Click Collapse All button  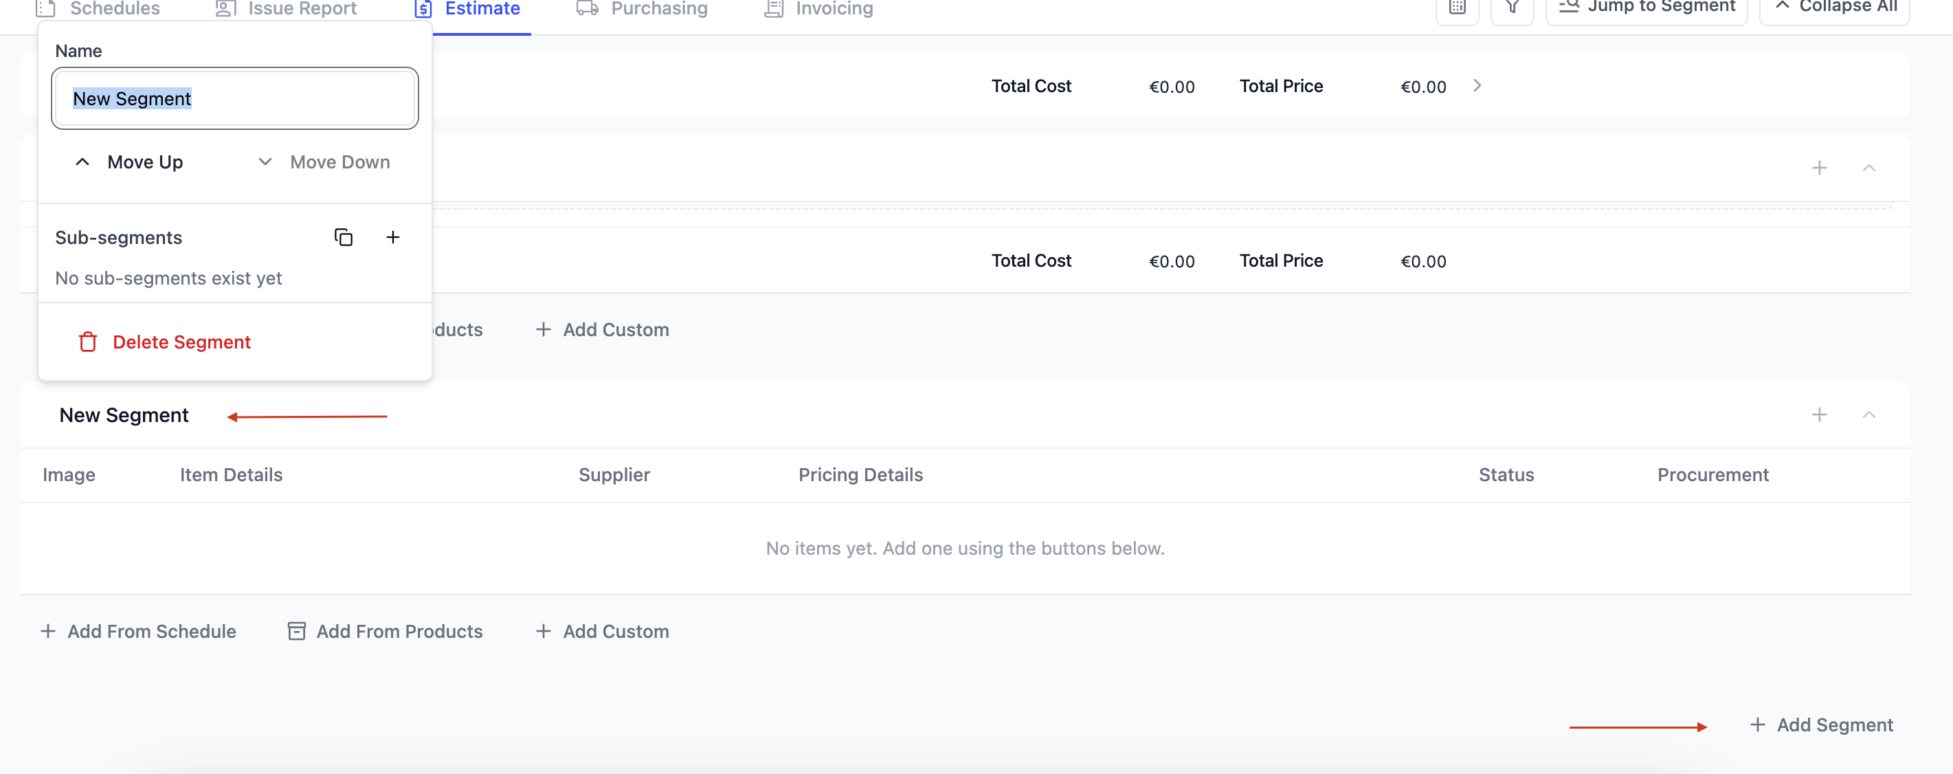[1834, 8]
